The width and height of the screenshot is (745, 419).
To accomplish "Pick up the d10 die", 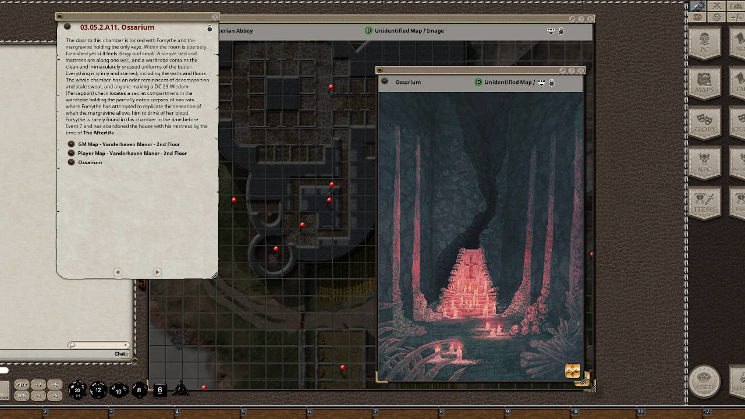I will click(119, 390).
